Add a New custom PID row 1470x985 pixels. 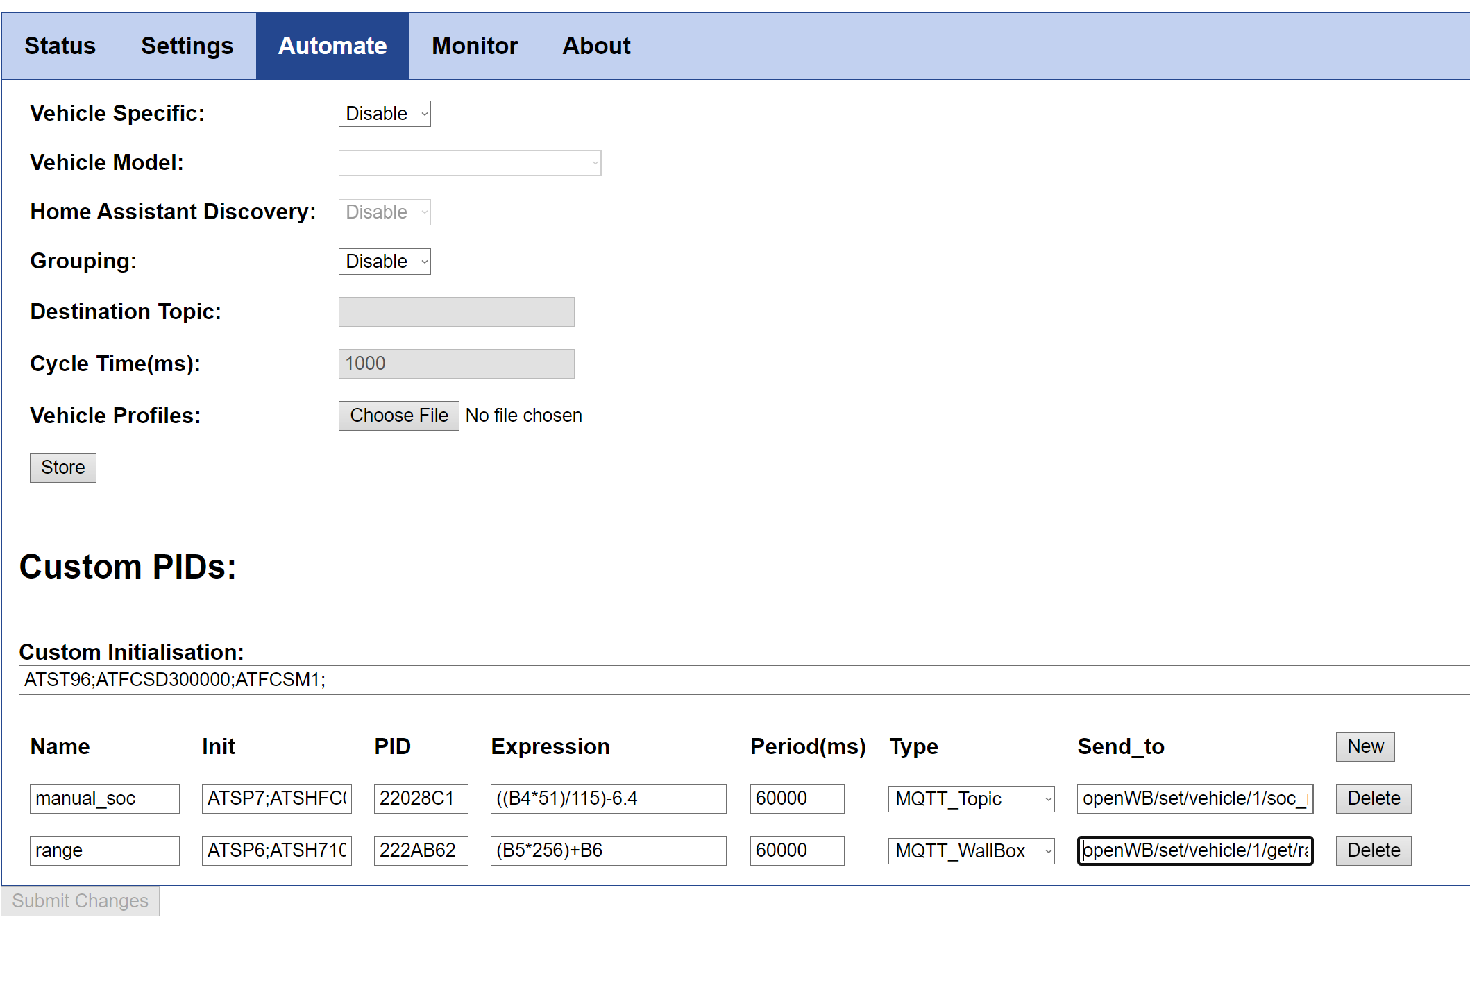tap(1365, 746)
